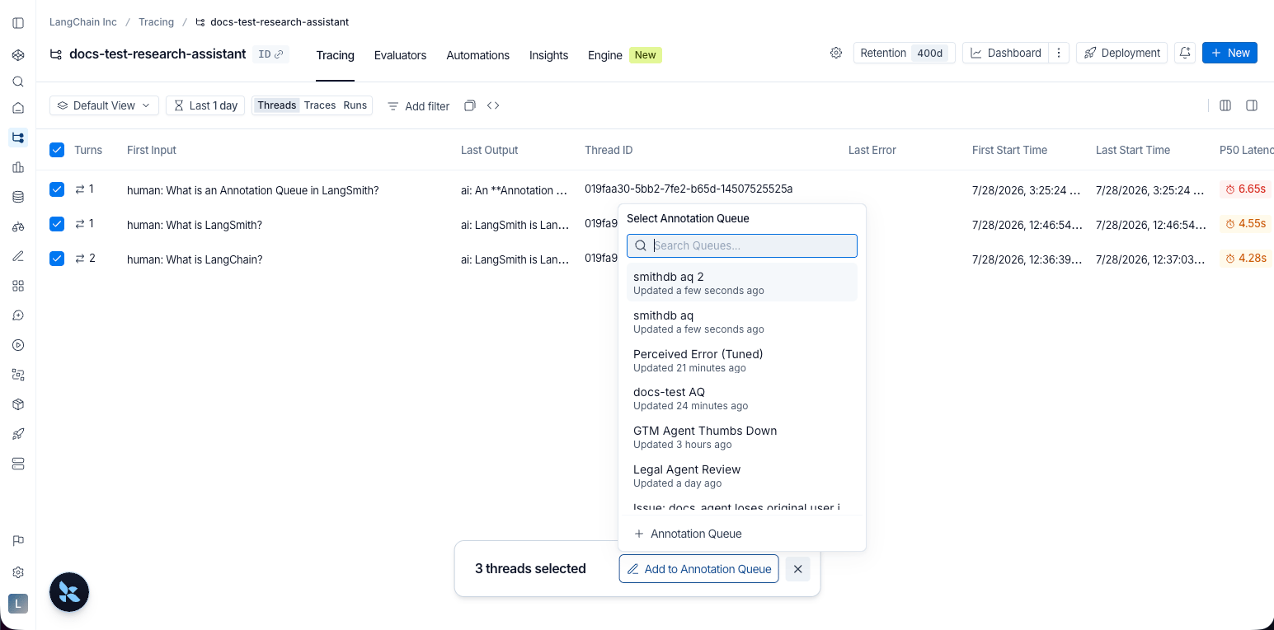This screenshot has width=1274, height=630.
Task: Choose 'Legal Agent Review' queue
Action: point(742,476)
